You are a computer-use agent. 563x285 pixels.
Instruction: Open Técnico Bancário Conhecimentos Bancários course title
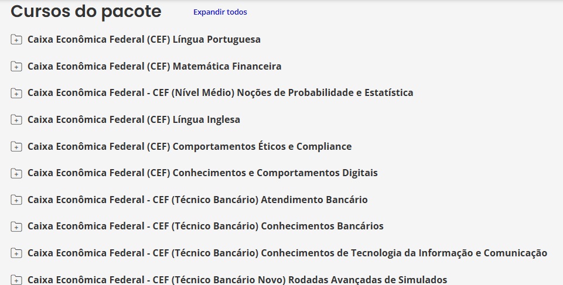point(206,226)
